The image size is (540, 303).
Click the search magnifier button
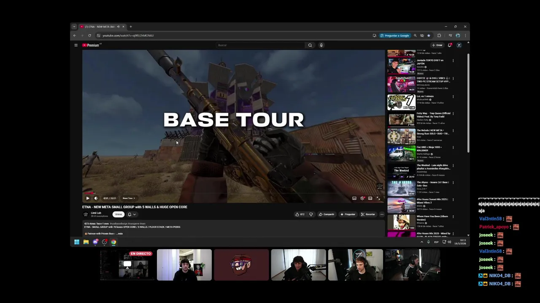tap(310, 45)
